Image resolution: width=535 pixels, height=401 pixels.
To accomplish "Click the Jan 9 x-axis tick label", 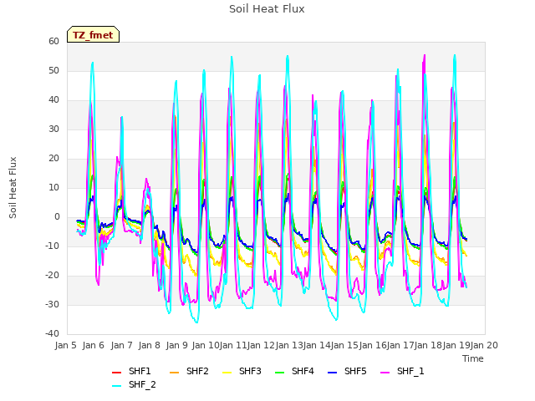I will coord(176,345).
